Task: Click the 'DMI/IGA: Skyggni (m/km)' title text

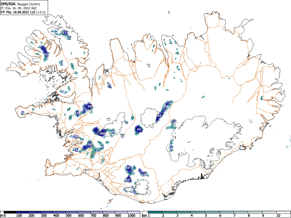Action: (x=20, y=4)
